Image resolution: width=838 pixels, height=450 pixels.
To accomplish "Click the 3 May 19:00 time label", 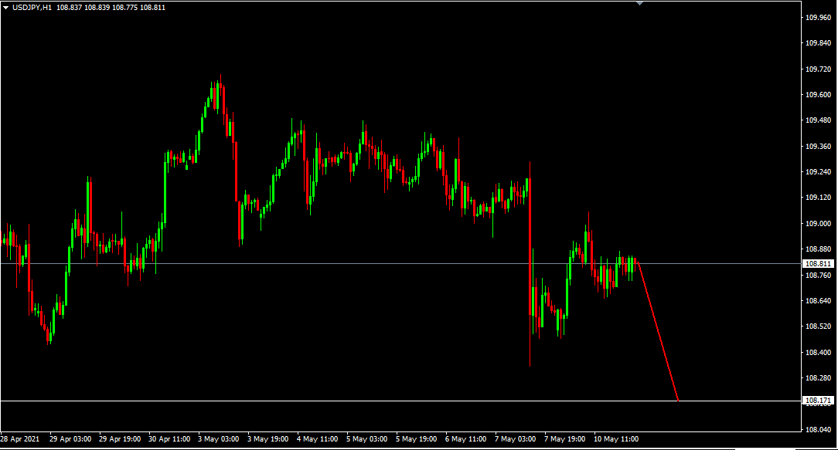I will [267, 439].
